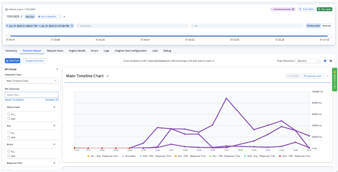Click the Hide Filters button
Image resolution: width=338 pixels, height=172 pixels.
coord(306,9)
